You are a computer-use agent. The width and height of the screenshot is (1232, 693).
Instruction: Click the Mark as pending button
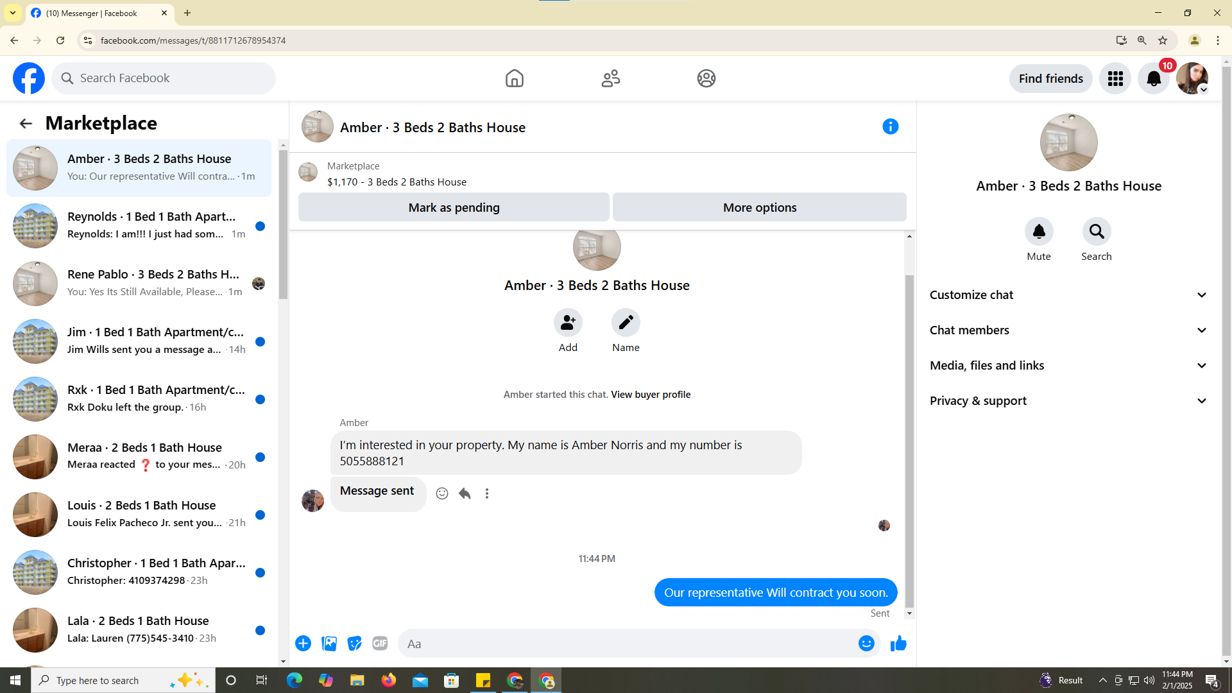click(x=454, y=207)
